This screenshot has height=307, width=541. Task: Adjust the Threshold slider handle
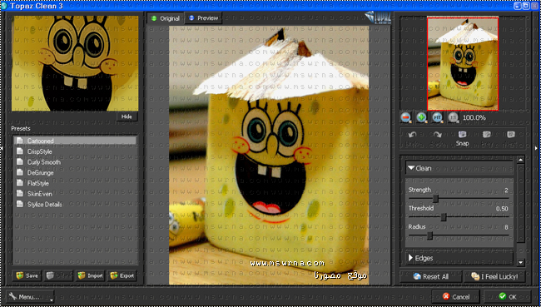[444, 217]
